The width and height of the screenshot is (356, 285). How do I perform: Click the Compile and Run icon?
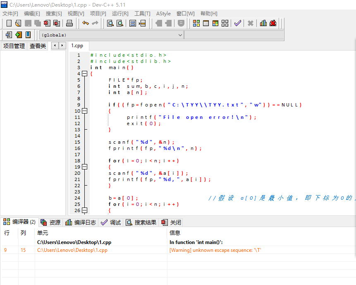pos(215,23)
